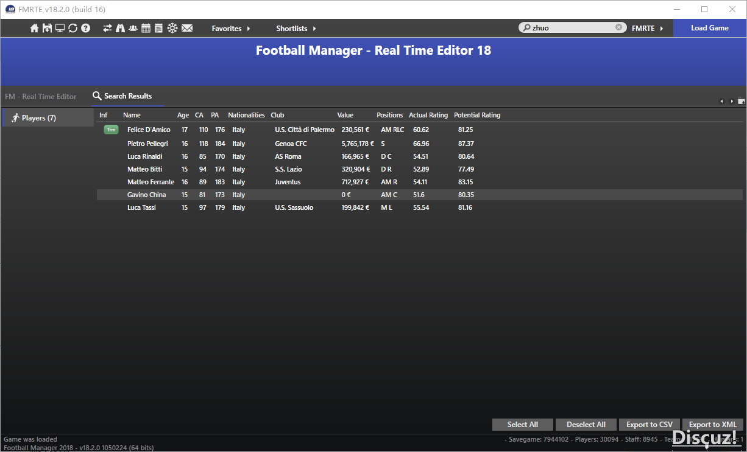Viewport: 747px width, 452px height.
Task: Click the calendar icon in the toolbar
Action: point(146,28)
